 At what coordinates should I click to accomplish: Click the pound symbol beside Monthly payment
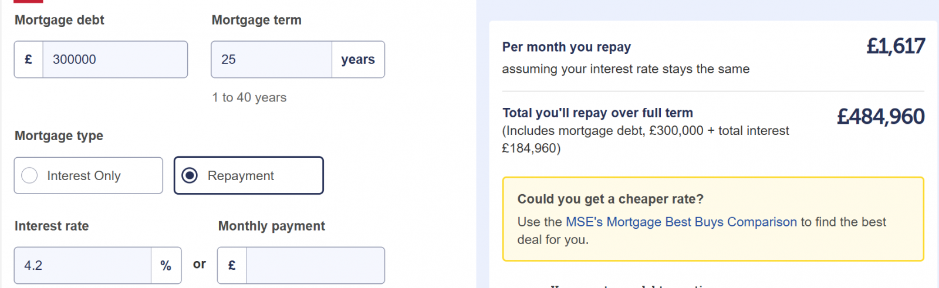[x=232, y=266]
